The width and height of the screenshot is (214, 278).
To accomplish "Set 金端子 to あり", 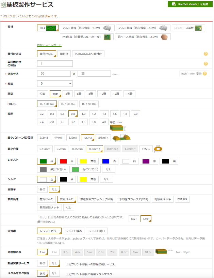I will pyautogui.click(x=42, y=189).
